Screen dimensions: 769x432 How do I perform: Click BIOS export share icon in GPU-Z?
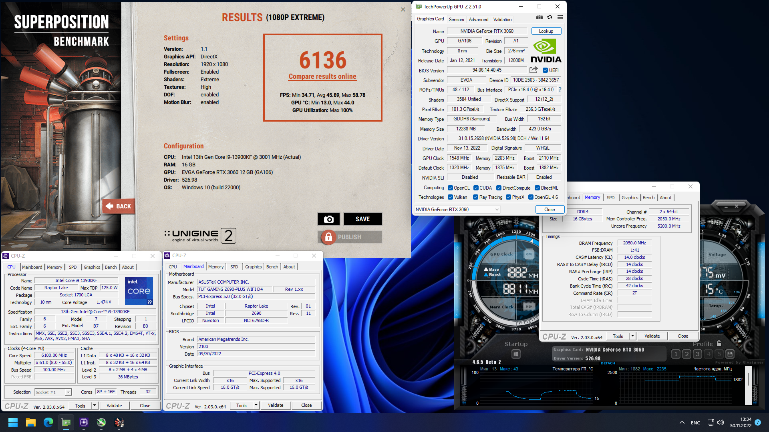tap(533, 70)
